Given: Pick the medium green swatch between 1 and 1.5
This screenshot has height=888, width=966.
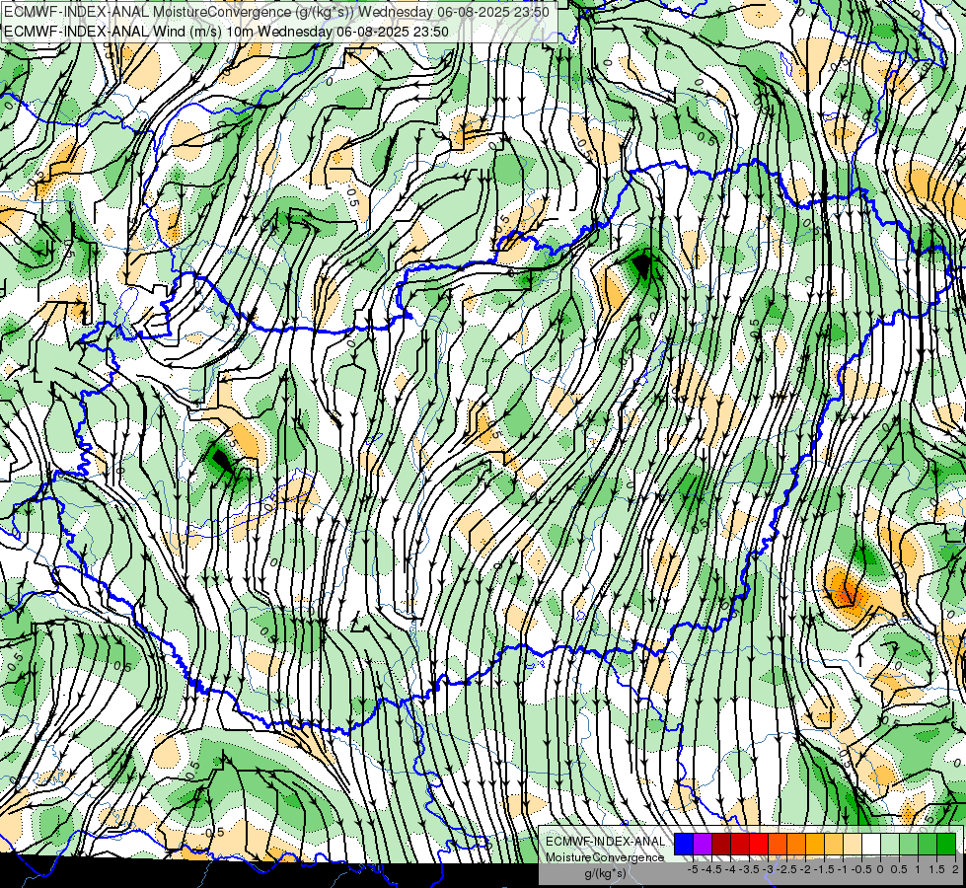Looking at the screenshot, I should coord(928,844).
